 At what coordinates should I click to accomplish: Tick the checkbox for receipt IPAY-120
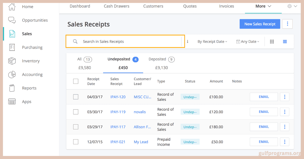pyautogui.click(x=76, y=97)
